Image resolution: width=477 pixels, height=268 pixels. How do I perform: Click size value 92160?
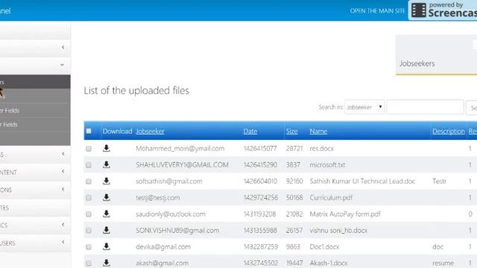point(294,181)
